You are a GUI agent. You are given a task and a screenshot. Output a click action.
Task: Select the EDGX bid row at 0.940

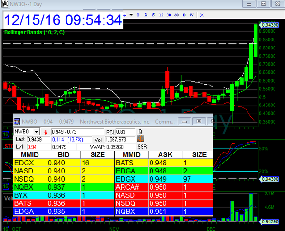64,163
